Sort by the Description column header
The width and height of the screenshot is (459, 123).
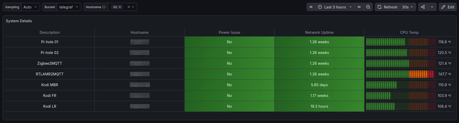50,32
